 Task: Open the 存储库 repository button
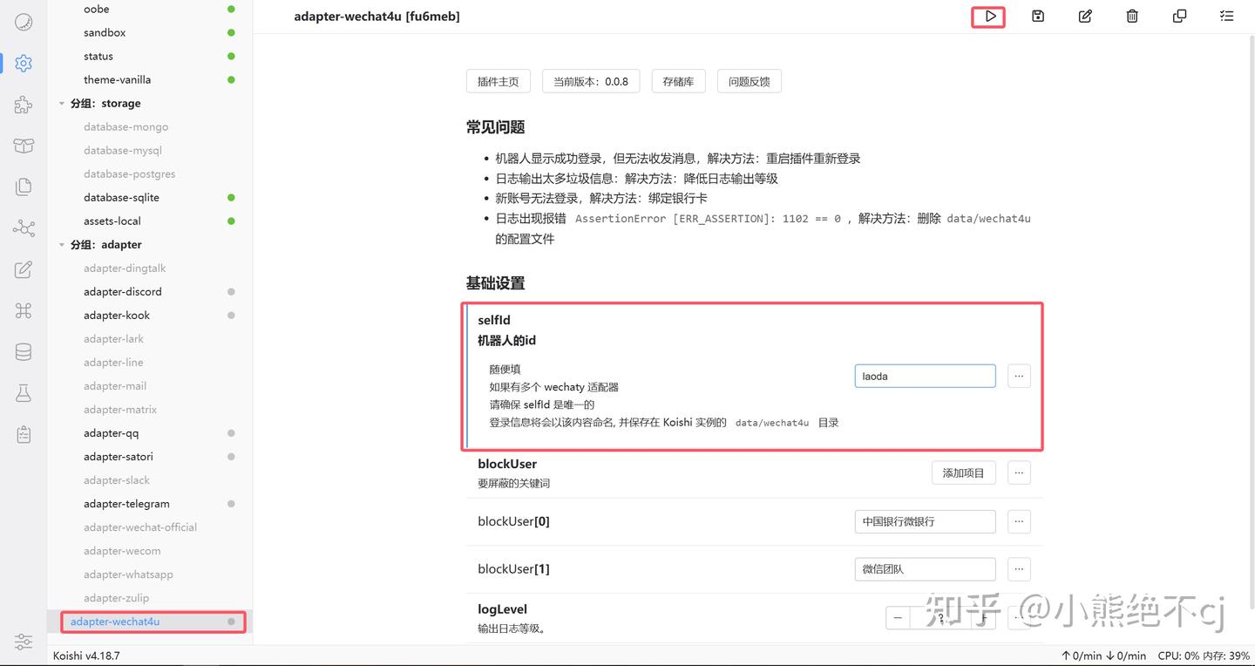[x=678, y=82]
